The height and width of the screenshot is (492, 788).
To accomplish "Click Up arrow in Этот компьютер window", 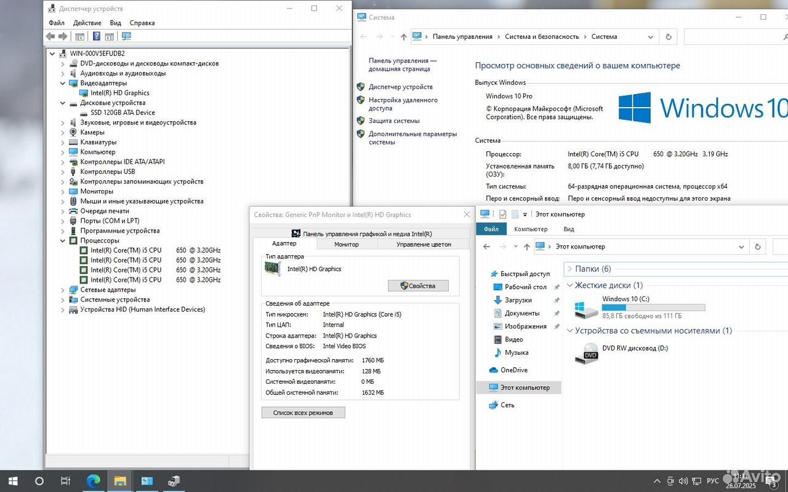I will pyautogui.click(x=526, y=247).
